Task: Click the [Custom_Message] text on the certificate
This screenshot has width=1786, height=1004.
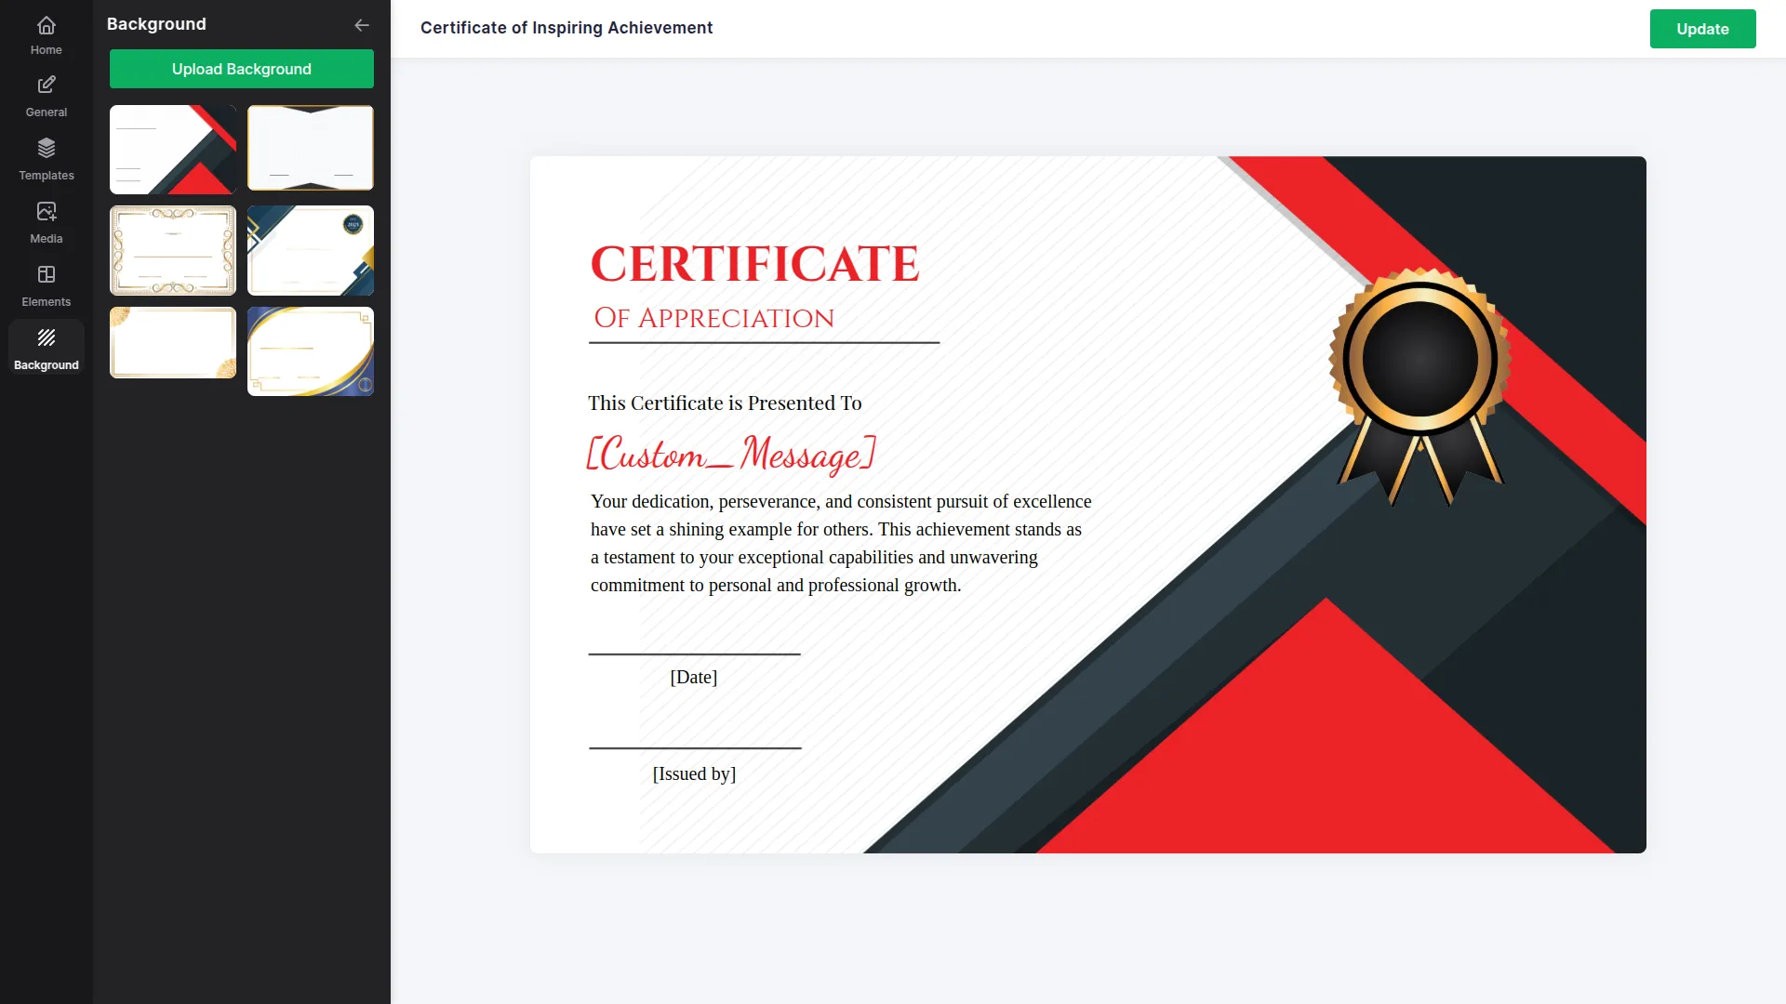Action: [731, 455]
